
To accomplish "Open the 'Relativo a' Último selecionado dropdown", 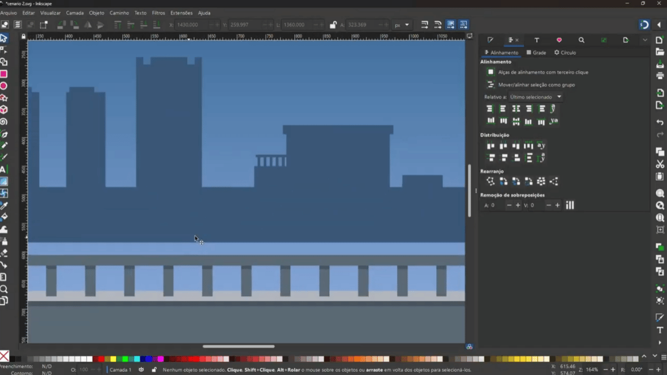I will pos(536,97).
